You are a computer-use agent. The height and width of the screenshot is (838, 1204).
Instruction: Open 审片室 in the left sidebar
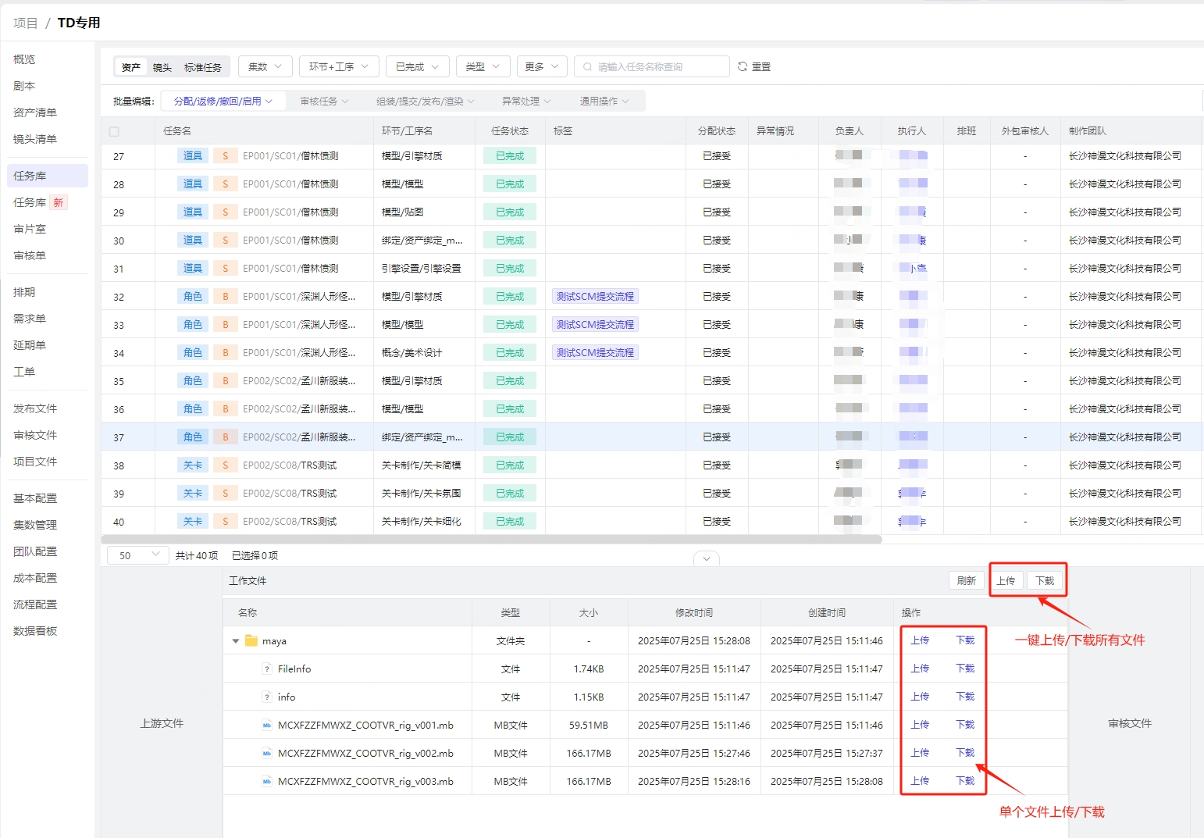click(x=30, y=229)
